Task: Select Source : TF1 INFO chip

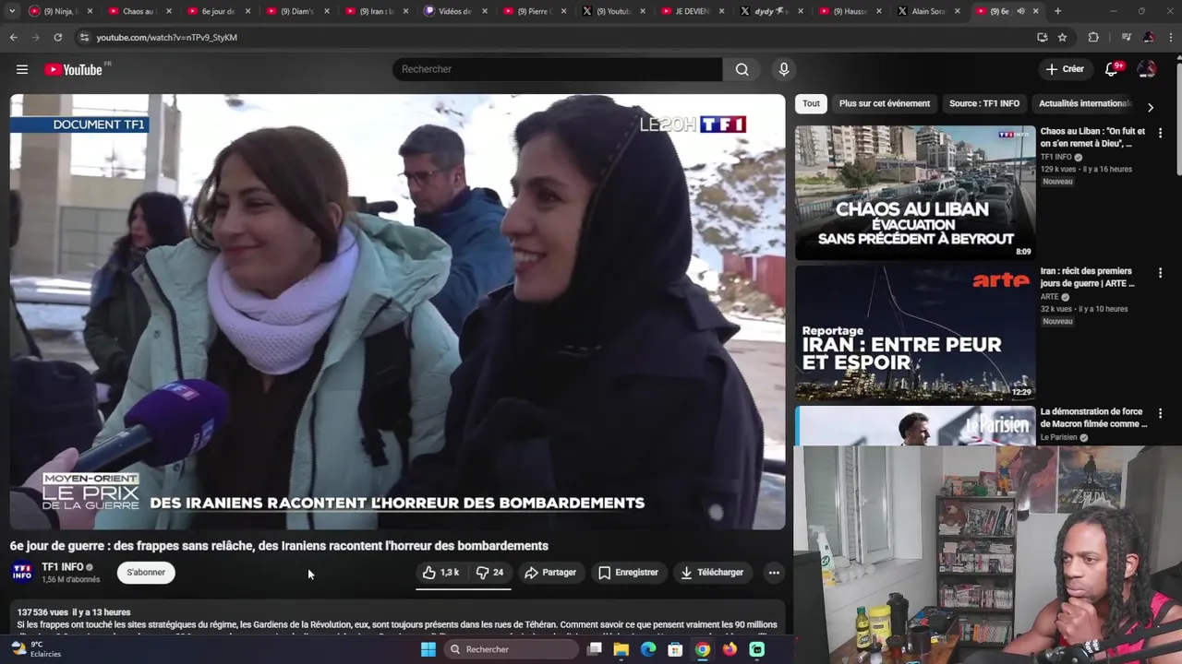Action: (x=984, y=103)
